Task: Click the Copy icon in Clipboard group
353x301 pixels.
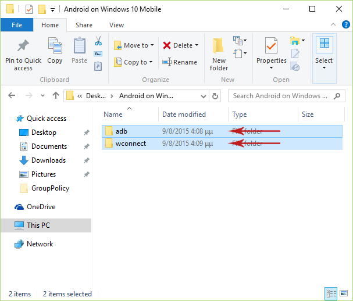Action: coord(55,45)
